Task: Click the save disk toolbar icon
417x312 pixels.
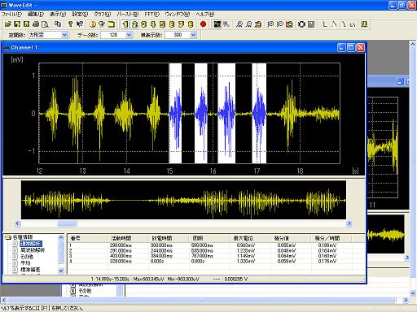Action: [17, 24]
